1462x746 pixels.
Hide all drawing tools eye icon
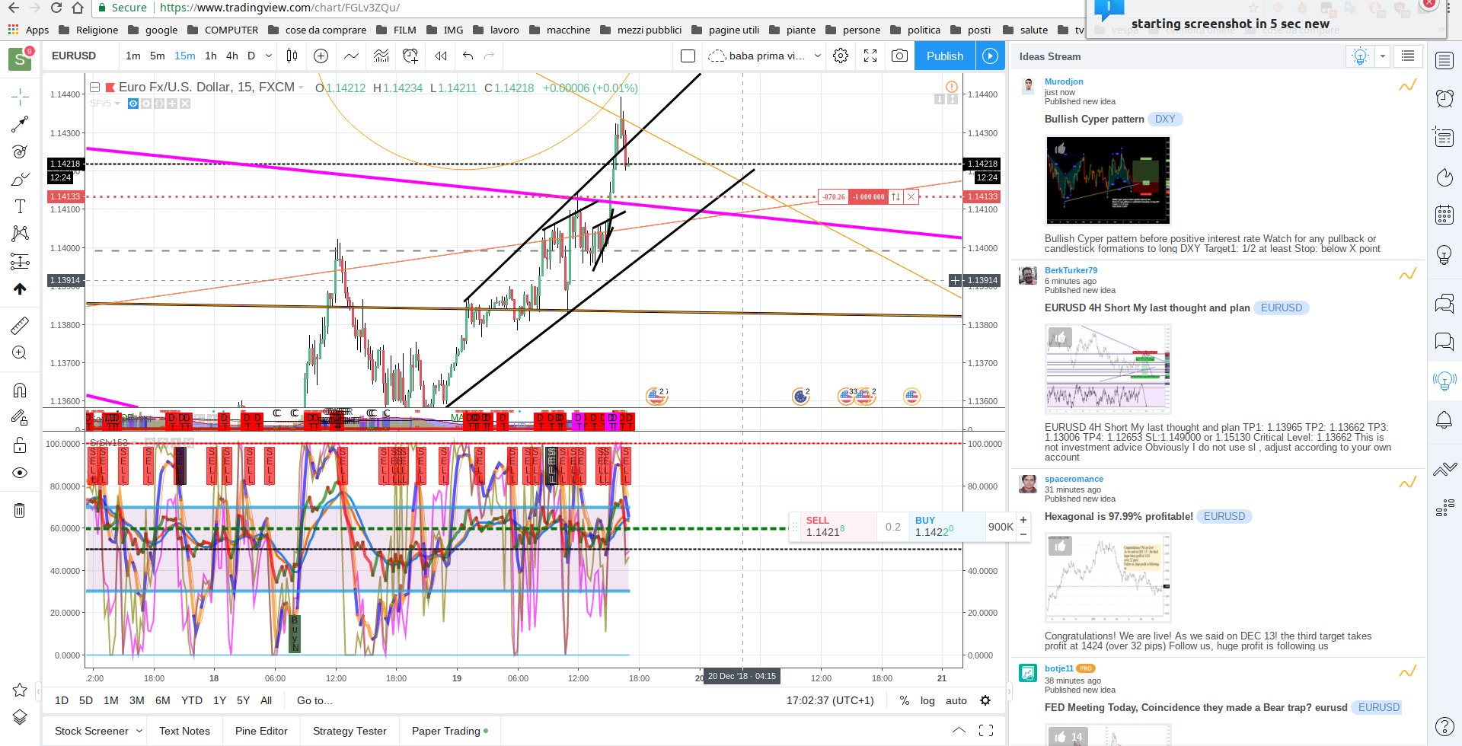point(20,473)
